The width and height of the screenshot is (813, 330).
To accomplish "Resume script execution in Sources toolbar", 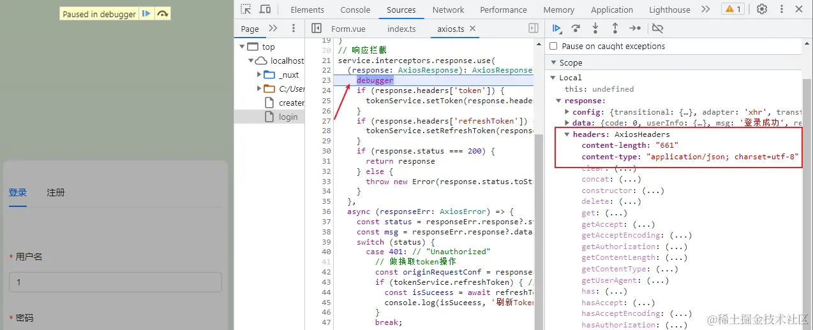I will [x=556, y=28].
